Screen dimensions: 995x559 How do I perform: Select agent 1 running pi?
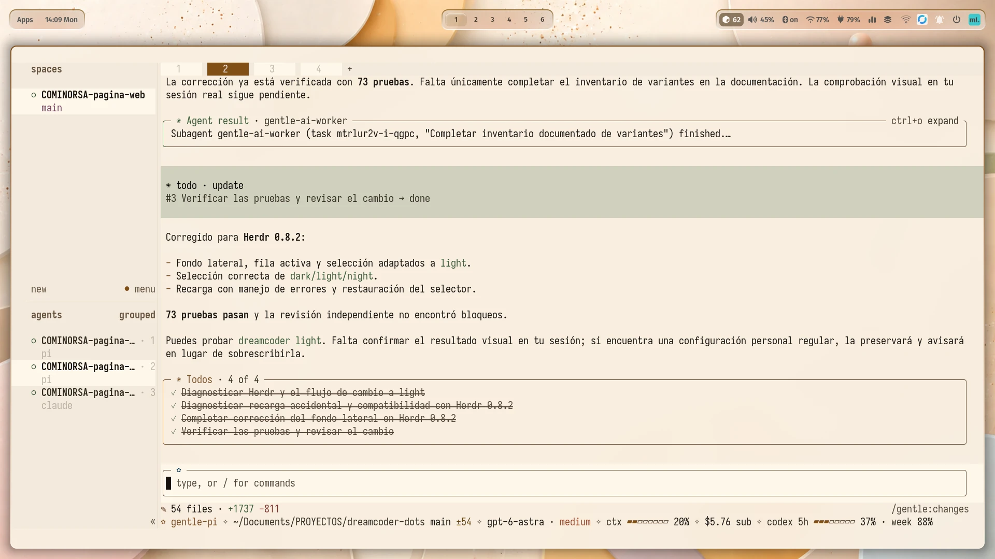tap(84, 347)
